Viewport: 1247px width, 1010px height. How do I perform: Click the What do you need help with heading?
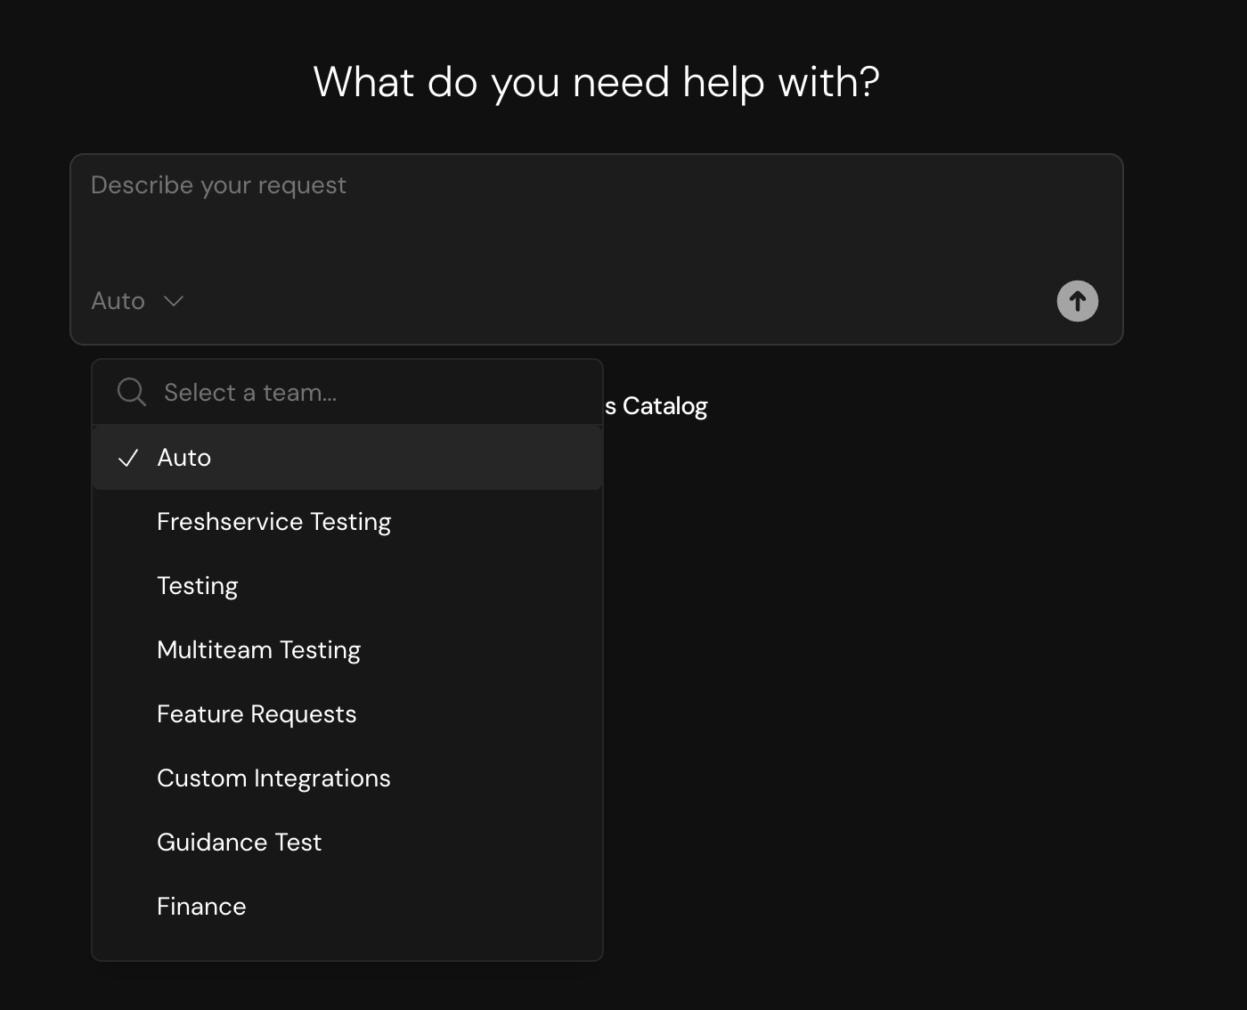pos(595,82)
